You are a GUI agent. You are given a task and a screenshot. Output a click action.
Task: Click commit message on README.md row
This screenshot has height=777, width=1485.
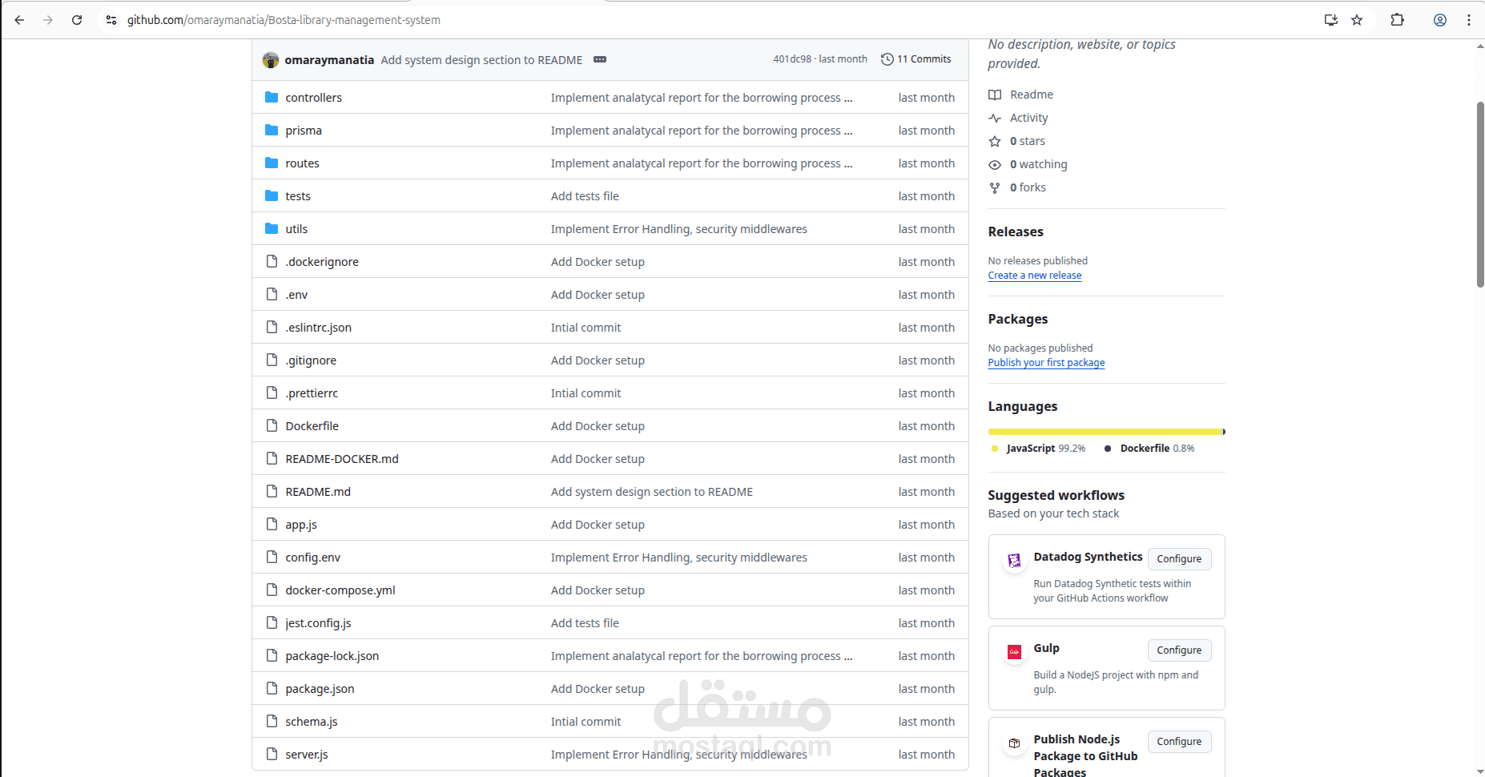coord(652,492)
